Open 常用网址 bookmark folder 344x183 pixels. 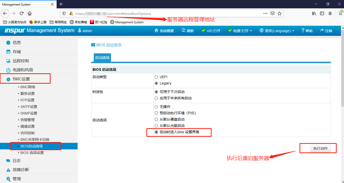pos(58,22)
